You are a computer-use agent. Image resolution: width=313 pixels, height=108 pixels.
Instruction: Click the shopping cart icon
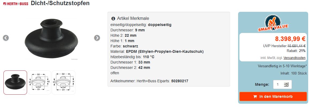[x=255, y=96]
